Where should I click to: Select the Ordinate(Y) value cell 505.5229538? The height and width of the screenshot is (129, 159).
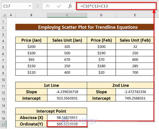67,124
